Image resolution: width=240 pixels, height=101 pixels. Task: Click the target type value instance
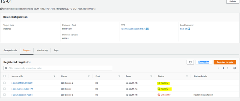[7, 29]
